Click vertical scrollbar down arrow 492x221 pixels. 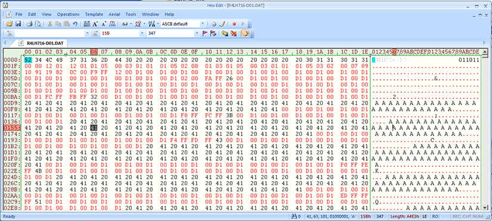485,207
